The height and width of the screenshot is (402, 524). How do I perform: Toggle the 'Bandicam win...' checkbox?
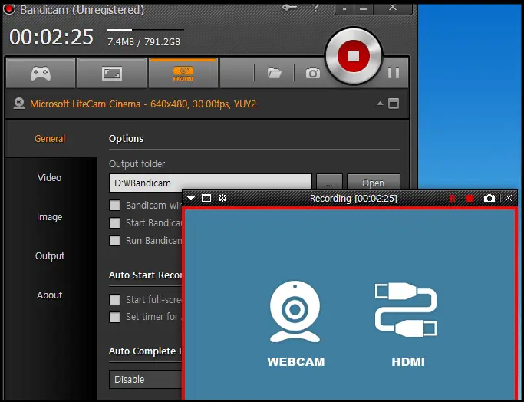pos(114,205)
